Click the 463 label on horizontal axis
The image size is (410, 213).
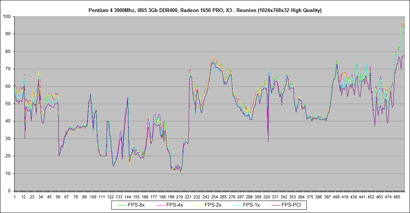[380, 197]
